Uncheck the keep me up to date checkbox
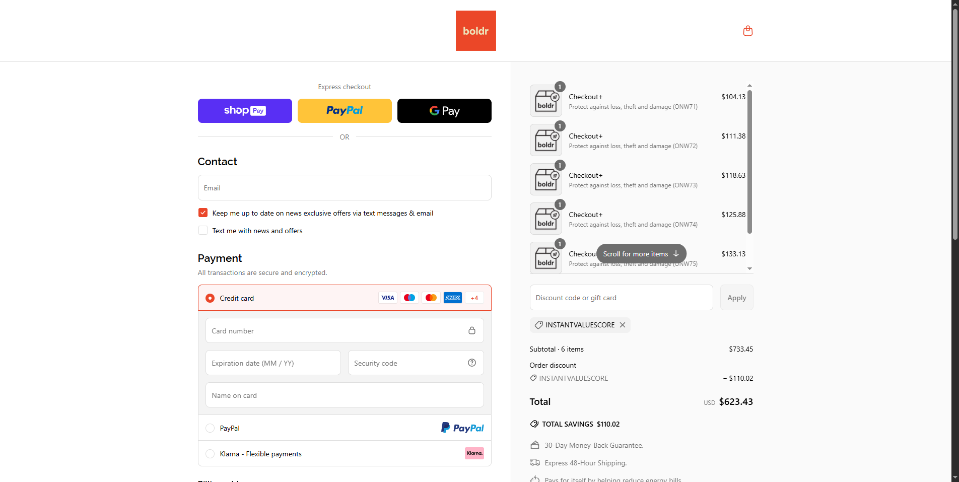Image resolution: width=959 pixels, height=482 pixels. (202, 213)
